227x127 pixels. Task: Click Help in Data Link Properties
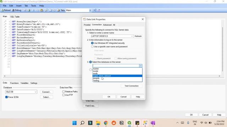[x=138, y=97]
